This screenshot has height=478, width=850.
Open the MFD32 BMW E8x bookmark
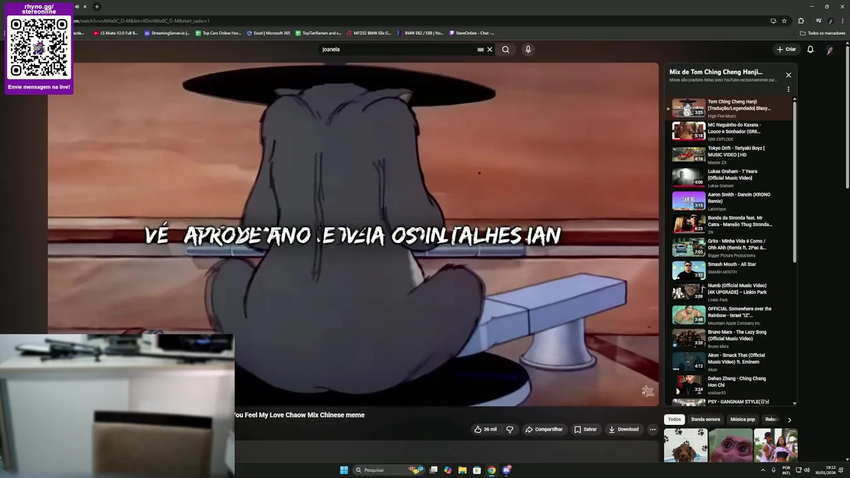coord(369,33)
